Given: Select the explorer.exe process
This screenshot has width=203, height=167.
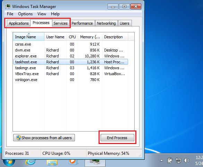Looking at the screenshot, I should (x=70, y=56).
